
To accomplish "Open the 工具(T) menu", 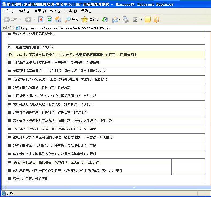I will pos(71,11).
